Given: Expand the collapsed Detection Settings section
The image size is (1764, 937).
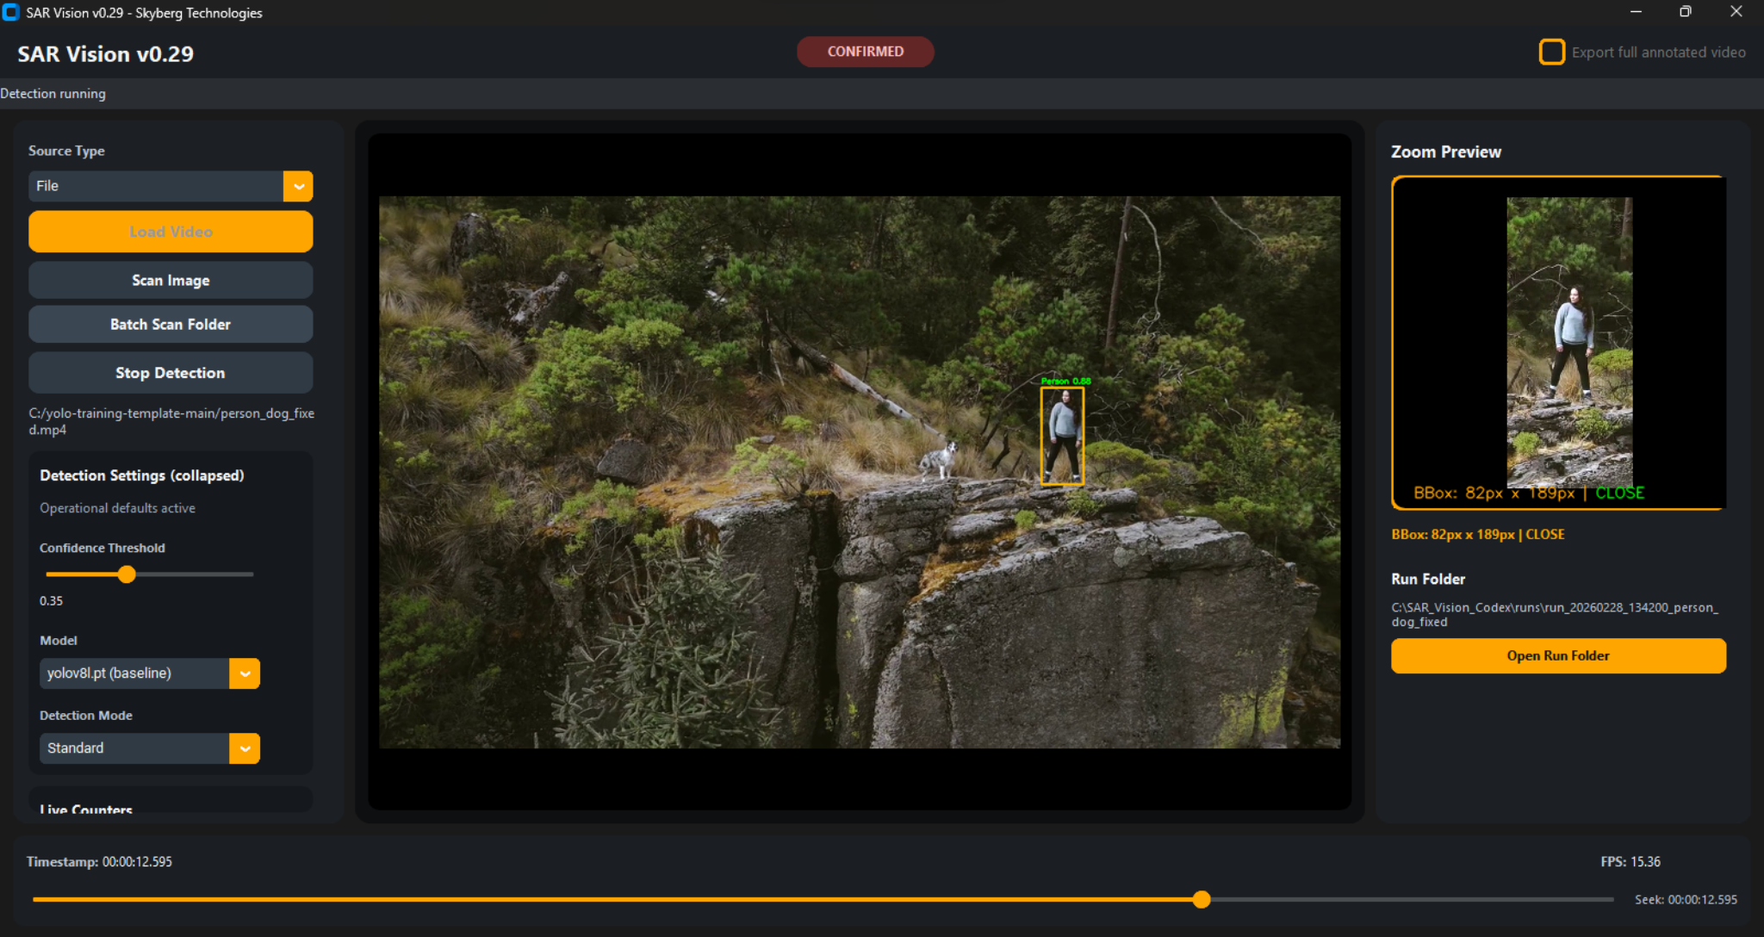Looking at the screenshot, I should (142, 475).
